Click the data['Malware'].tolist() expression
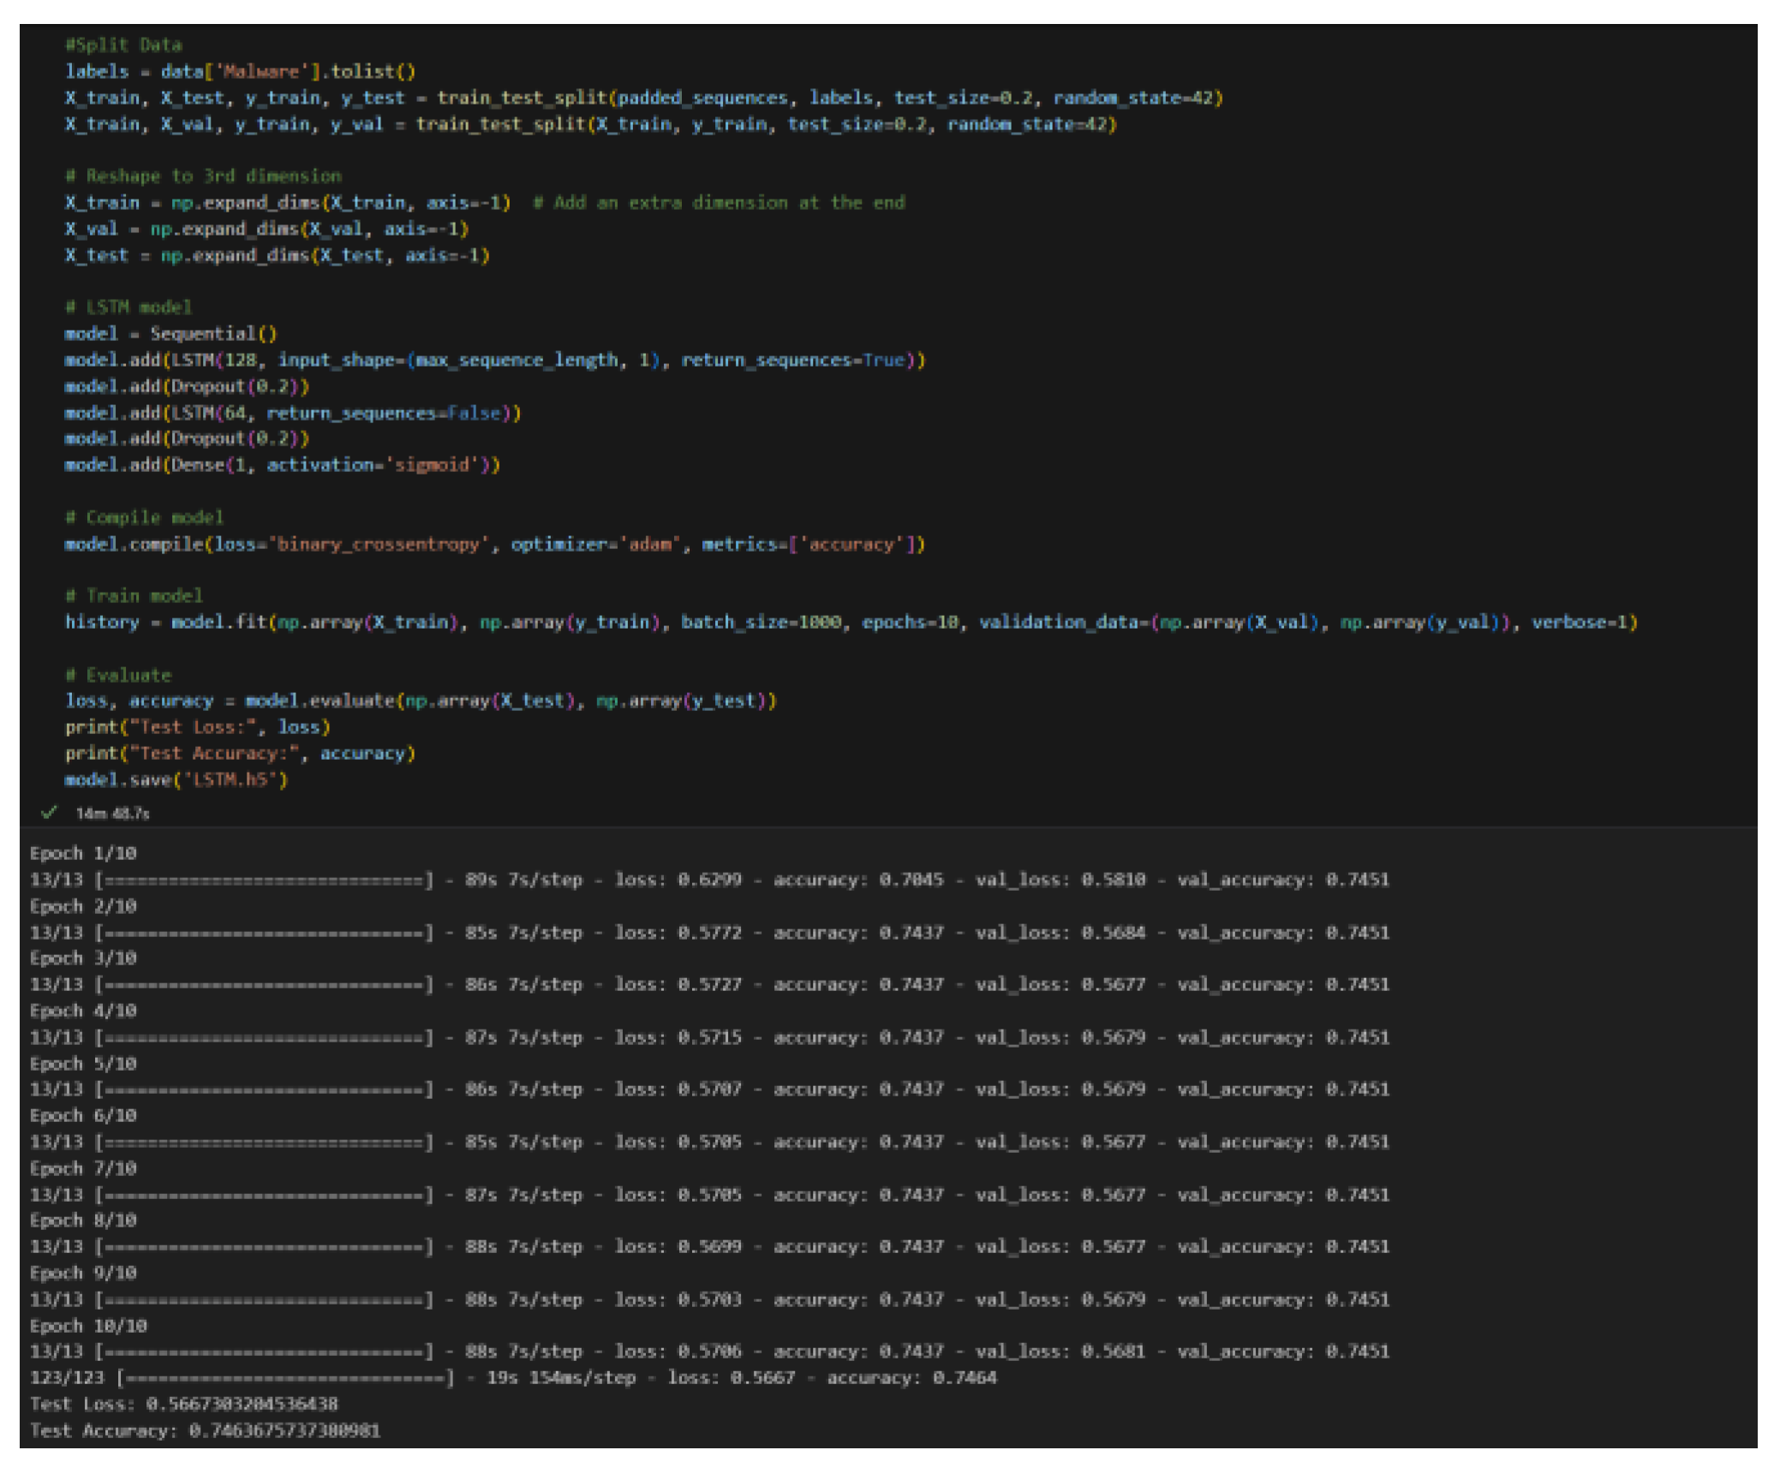Image resolution: width=1780 pixels, height=1474 pixels. tap(286, 71)
